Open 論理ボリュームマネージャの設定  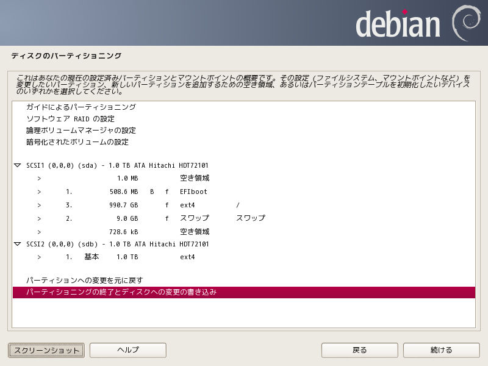click(81, 131)
